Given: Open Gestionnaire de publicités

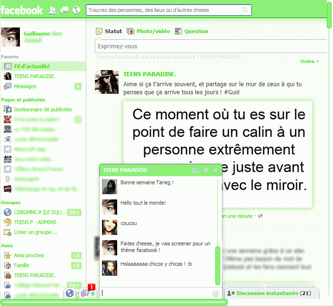Looking at the screenshot, I should coord(43,109).
